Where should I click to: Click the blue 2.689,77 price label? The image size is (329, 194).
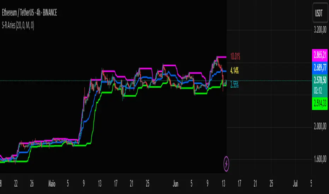click(x=320, y=68)
